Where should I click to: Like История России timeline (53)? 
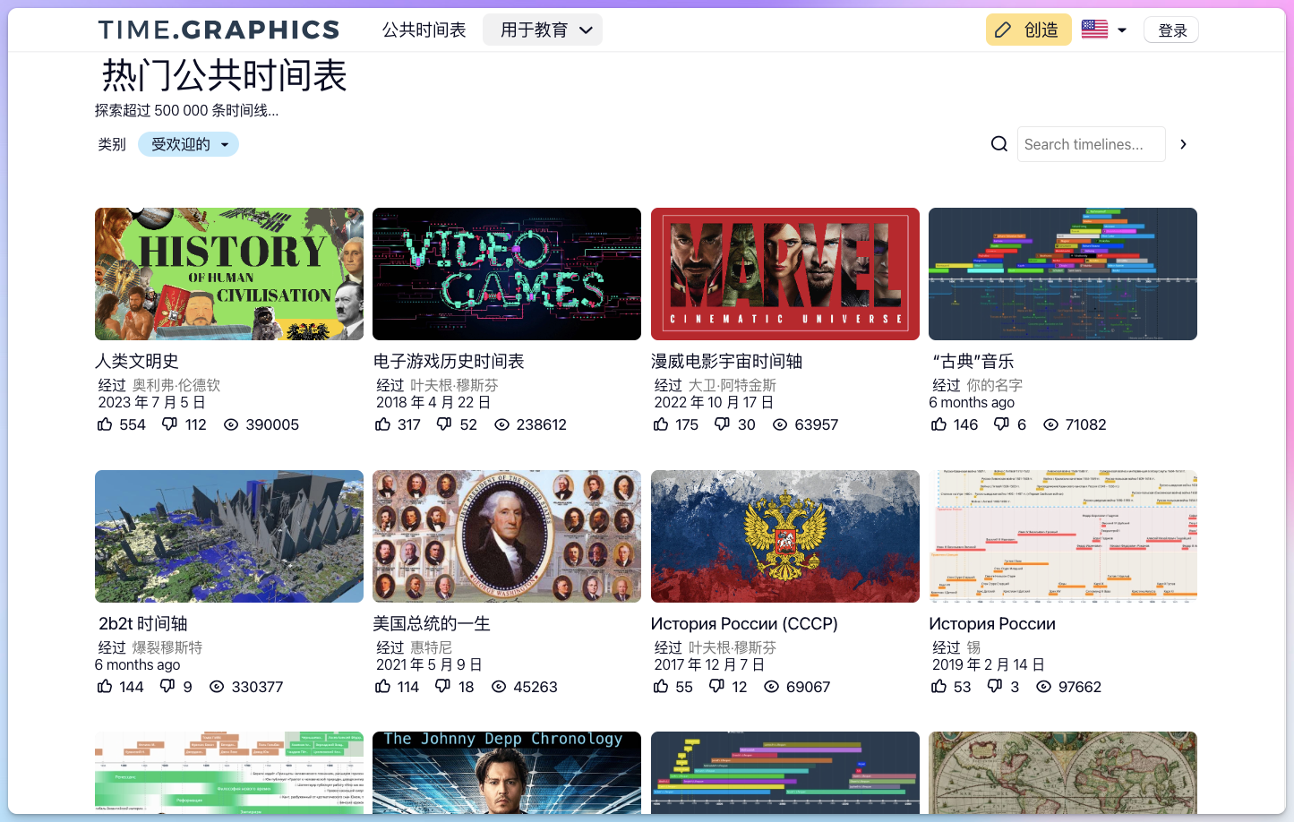coord(938,687)
